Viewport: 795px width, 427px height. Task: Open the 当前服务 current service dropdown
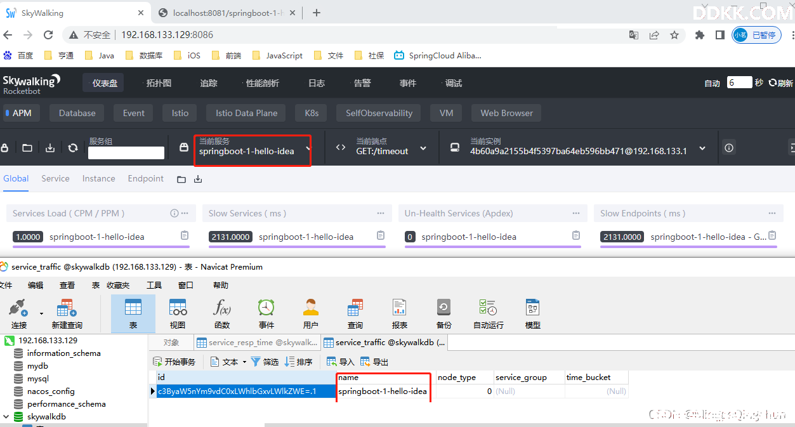tap(253, 147)
